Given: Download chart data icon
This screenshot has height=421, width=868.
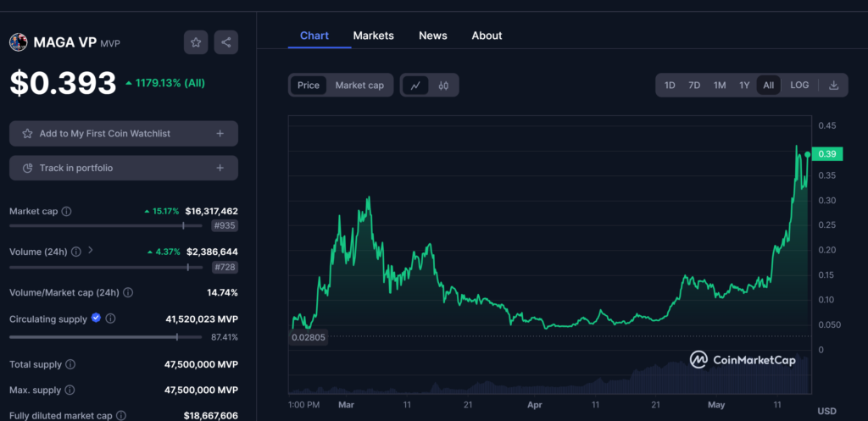Looking at the screenshot, I should pos(833,86).
